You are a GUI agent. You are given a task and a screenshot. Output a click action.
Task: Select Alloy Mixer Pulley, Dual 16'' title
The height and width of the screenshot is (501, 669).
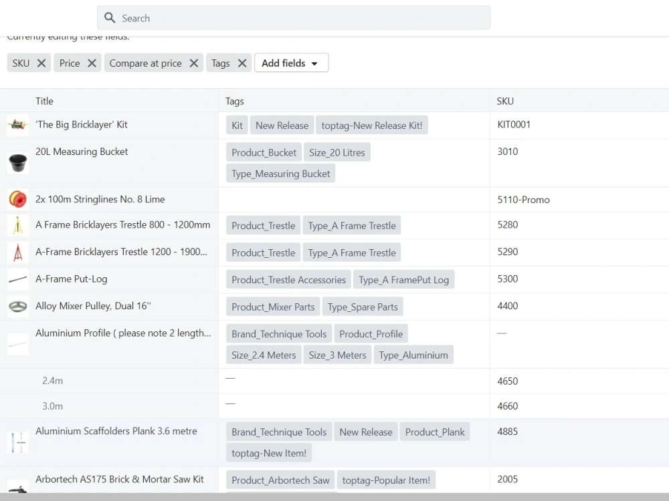click(93, 306)
